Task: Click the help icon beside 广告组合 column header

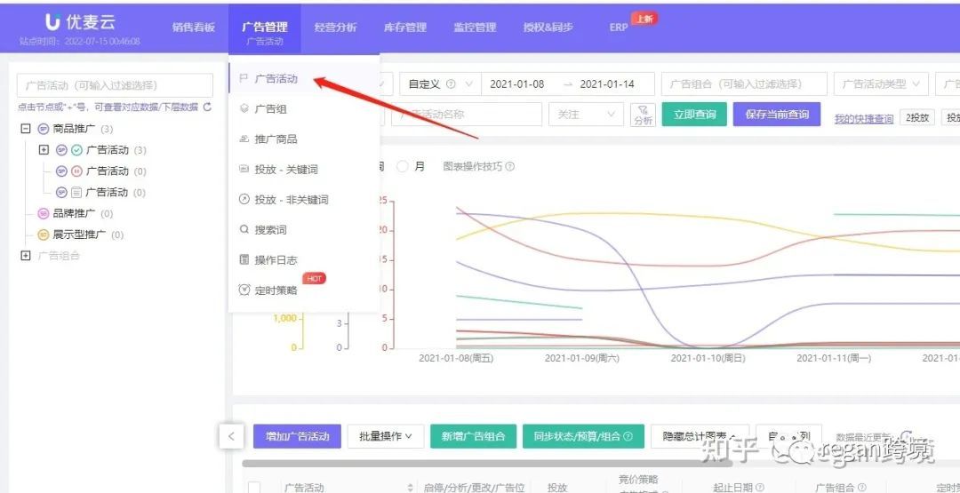Action: coord(862,488)
